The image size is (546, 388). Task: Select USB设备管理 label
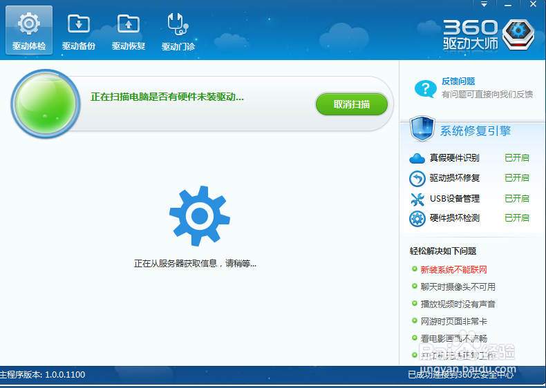coord(454,198)
